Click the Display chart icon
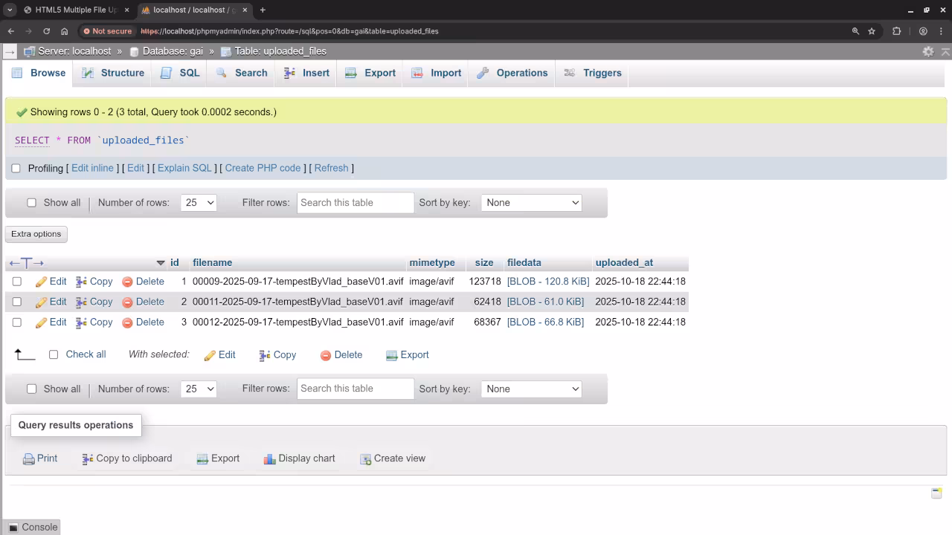This screenshot has height=535, width=952. click(x=269, y=459)
